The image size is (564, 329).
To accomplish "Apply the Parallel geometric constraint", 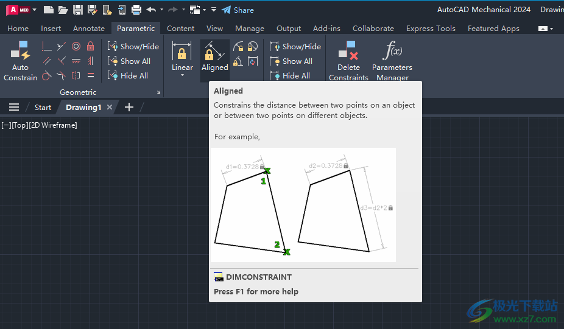I will (x=47, y=61).
